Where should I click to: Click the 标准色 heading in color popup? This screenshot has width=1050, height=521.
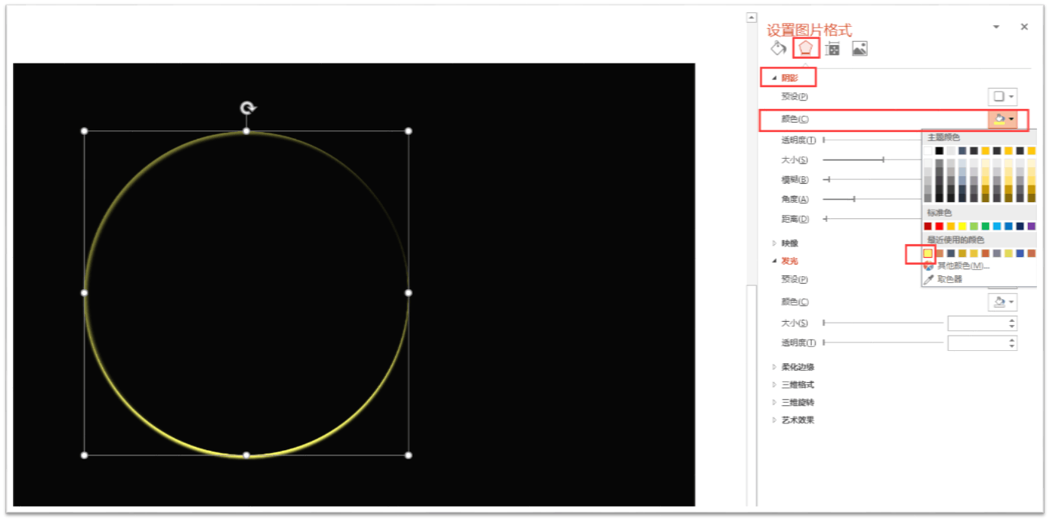pos(939,213)
